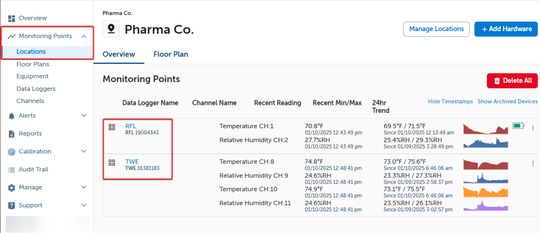Screen dimensions: 540x233
Task: Expand the Calibration section chevron
Action: point(83,151)
